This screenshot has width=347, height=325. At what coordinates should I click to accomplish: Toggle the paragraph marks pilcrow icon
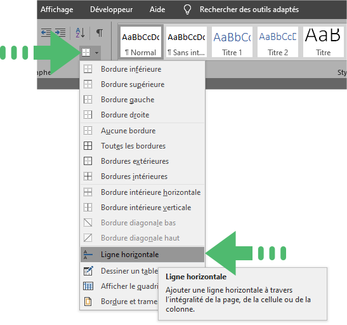click(100, 33)
